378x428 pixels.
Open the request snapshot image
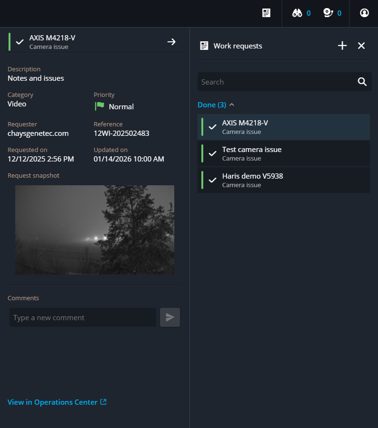point(94,229)
